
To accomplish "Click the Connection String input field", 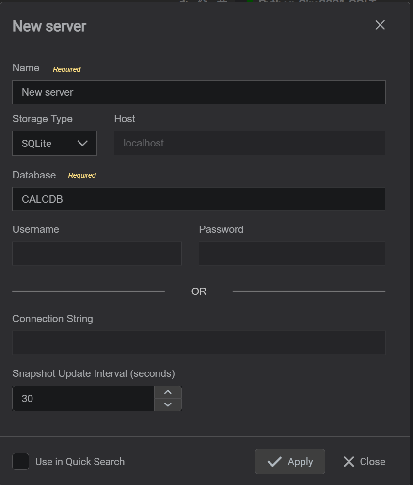I will pyautogui.click(x=199, y=343).
